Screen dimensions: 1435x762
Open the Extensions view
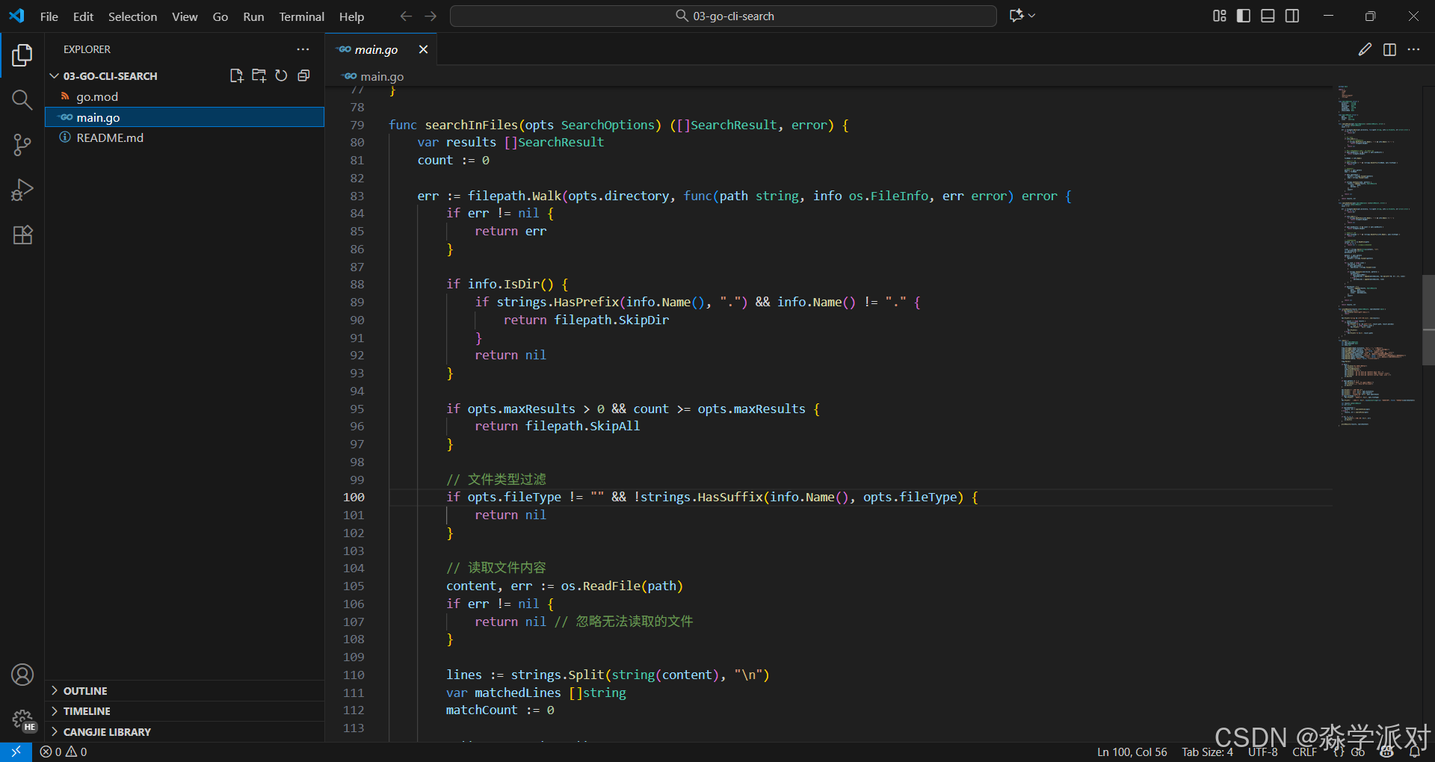pos(22,235)
